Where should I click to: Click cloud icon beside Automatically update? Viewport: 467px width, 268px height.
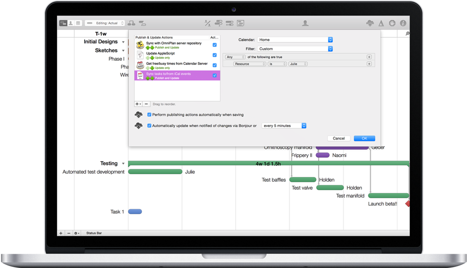(x=139, y=125)
